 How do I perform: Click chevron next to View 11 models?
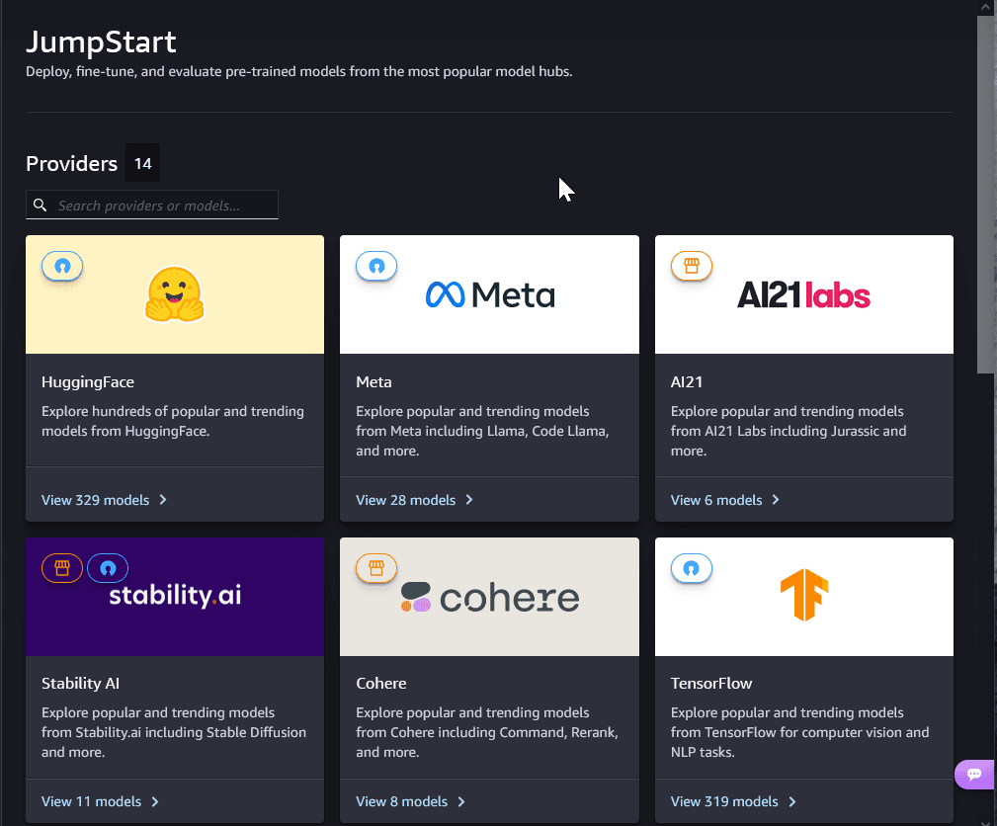(x=155, y=802)
